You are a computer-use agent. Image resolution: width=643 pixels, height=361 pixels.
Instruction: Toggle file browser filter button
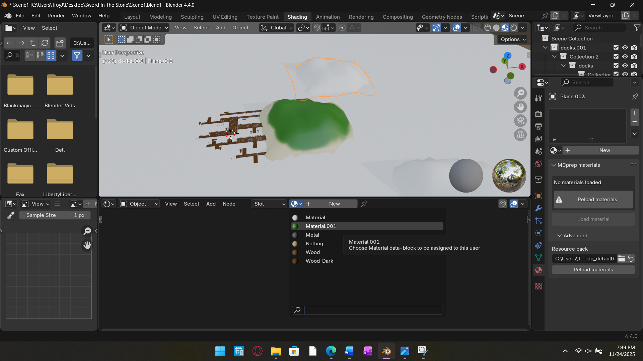pos(77,55)
